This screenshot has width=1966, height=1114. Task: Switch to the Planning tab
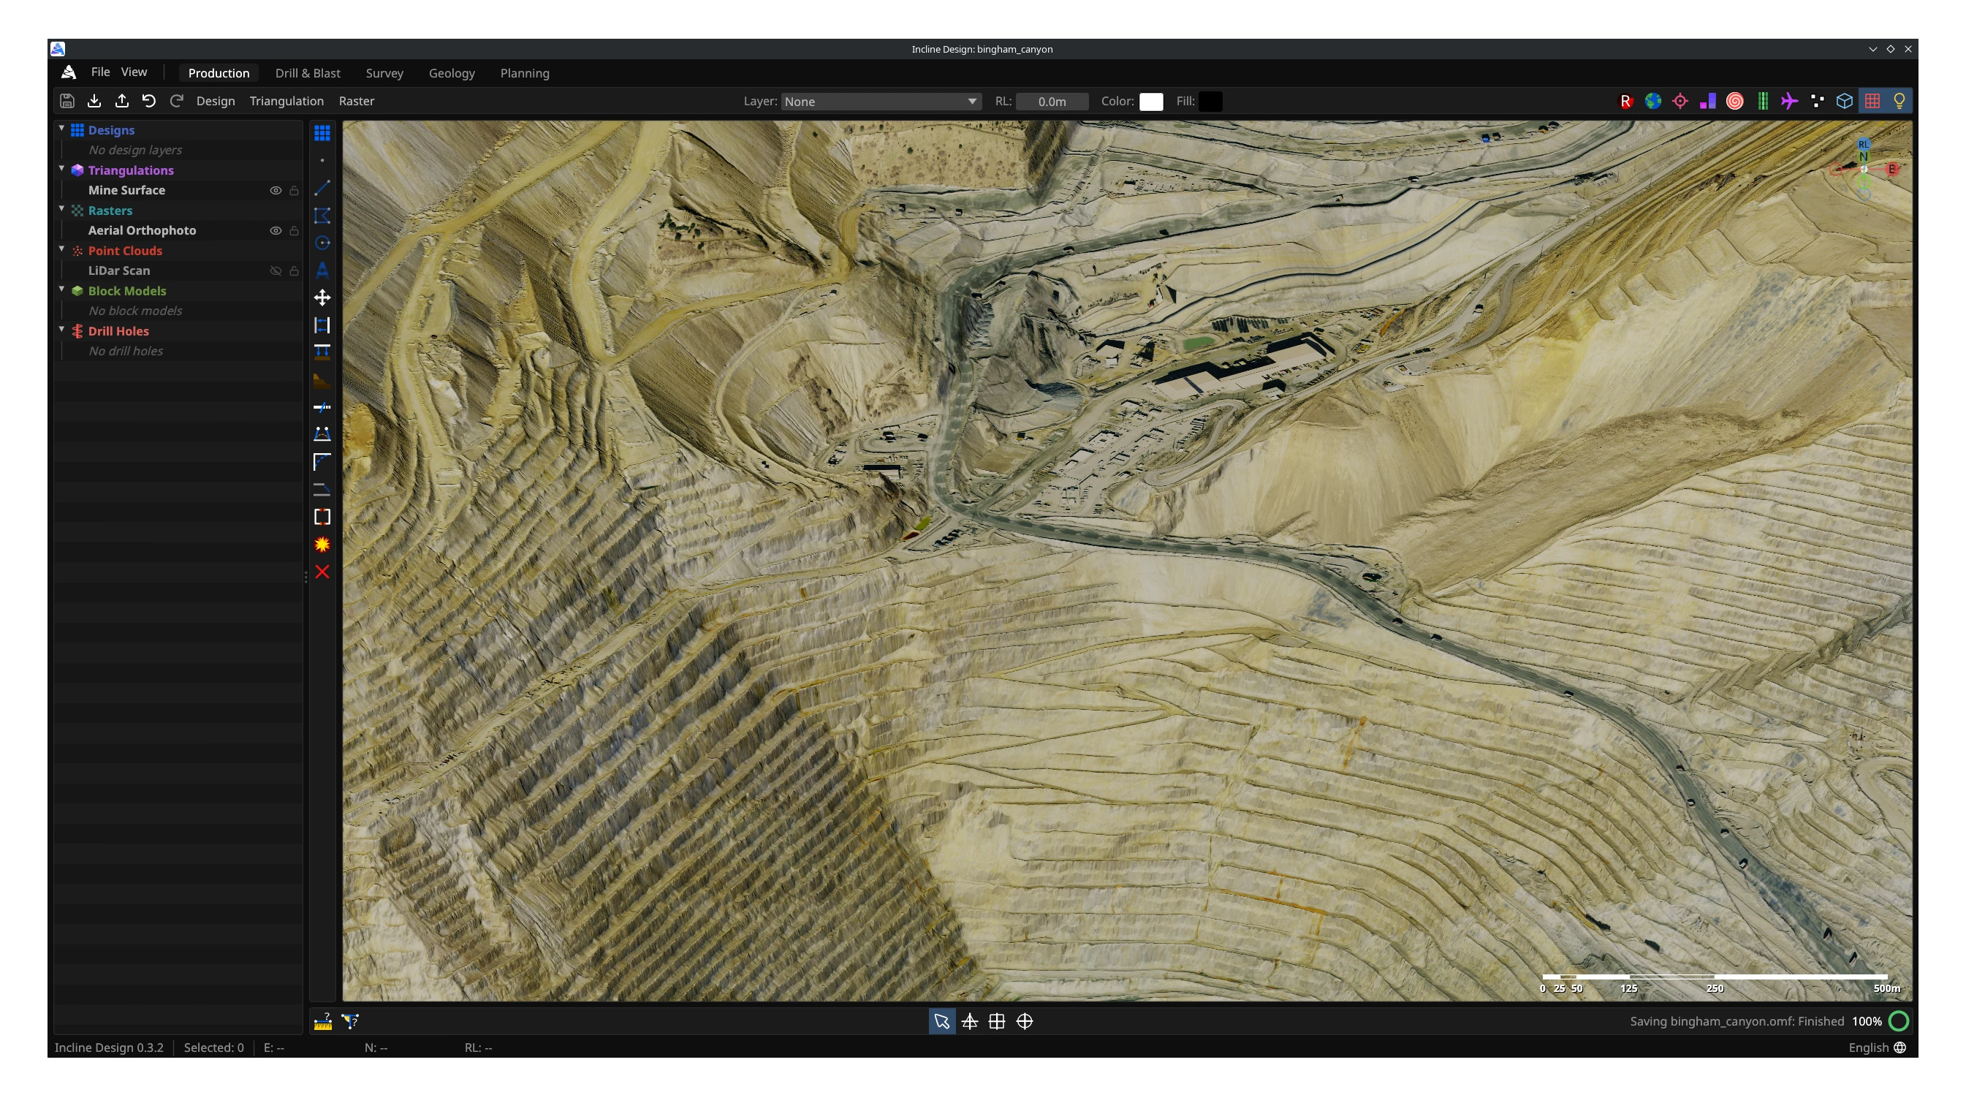coord(525,73)
